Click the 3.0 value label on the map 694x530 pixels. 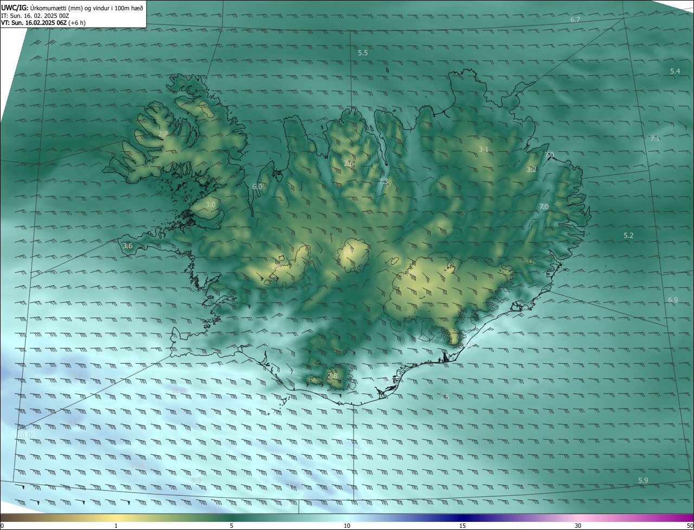click(211, 204)
